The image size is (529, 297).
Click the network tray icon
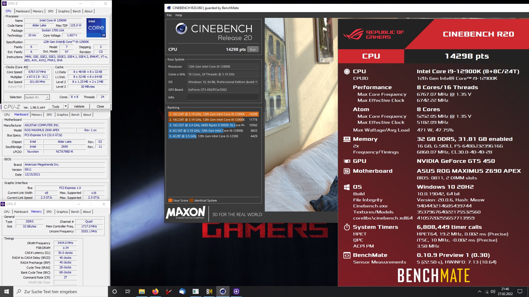[487, 292]
